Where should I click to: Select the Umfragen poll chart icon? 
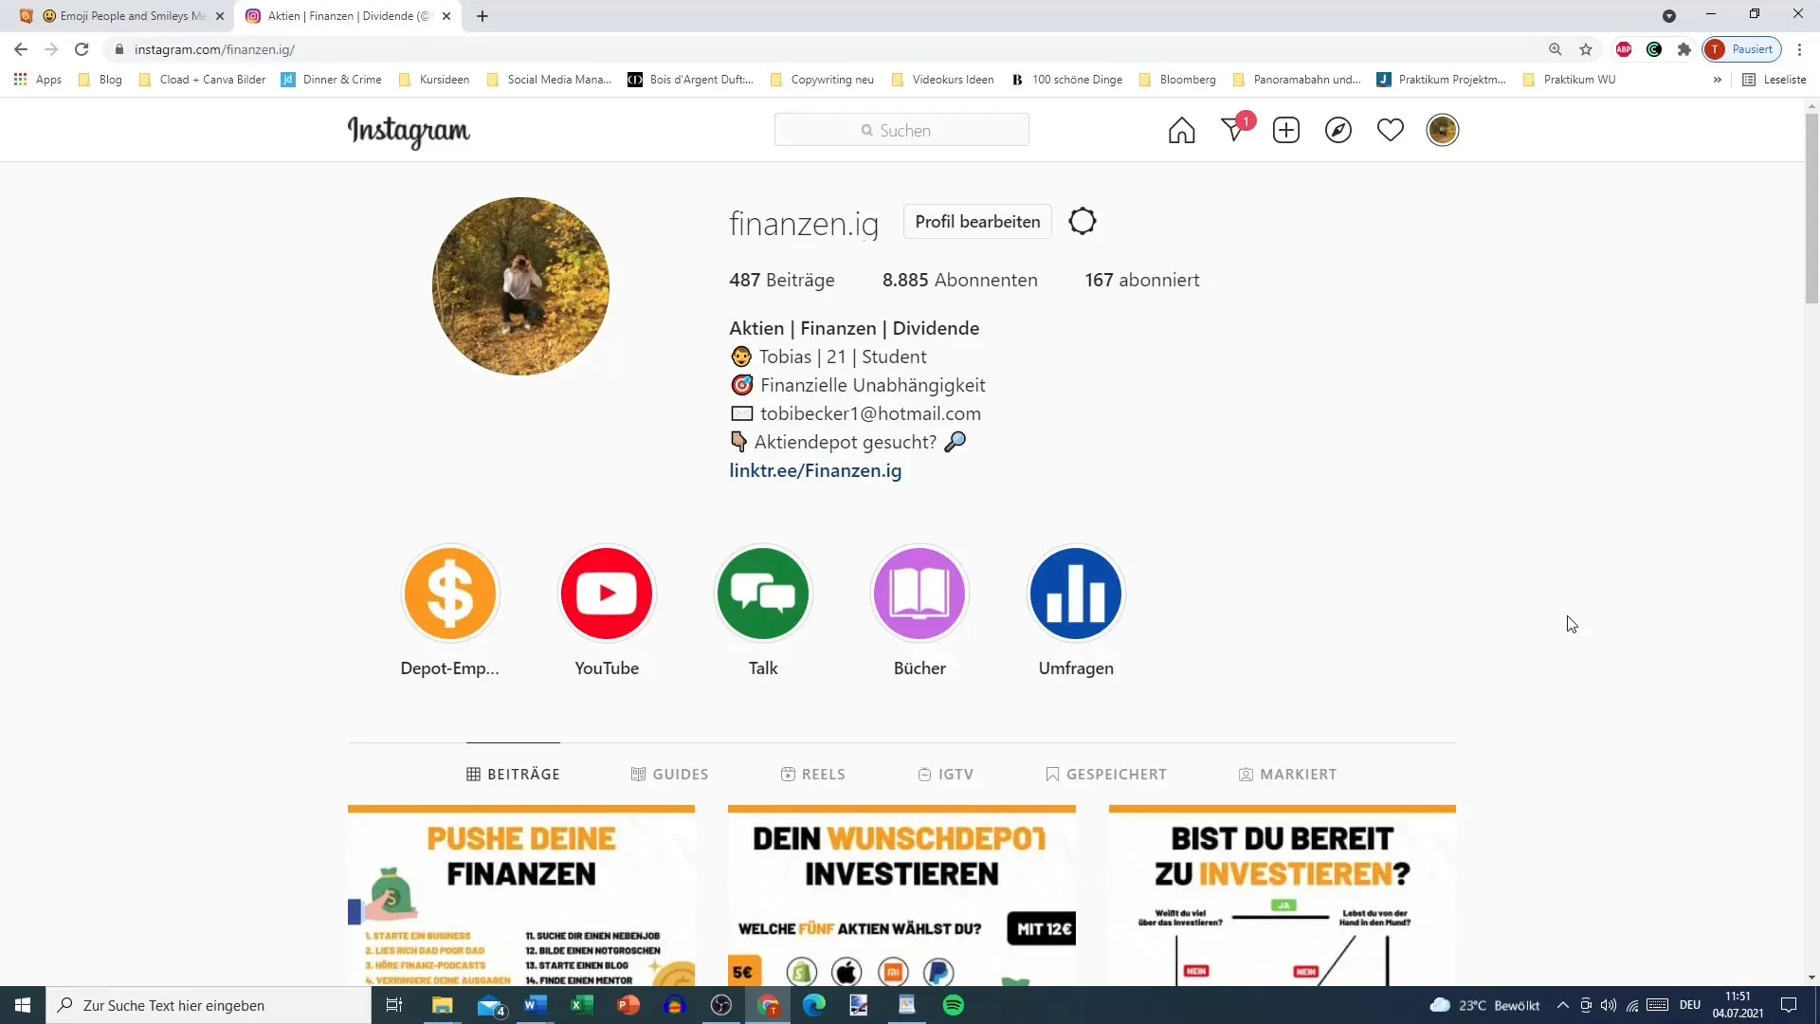pyautogui.click(x=1076, y=593)
